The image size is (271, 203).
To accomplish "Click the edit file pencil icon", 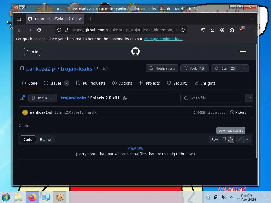I will pyautogui.click(x=240, y=139).
